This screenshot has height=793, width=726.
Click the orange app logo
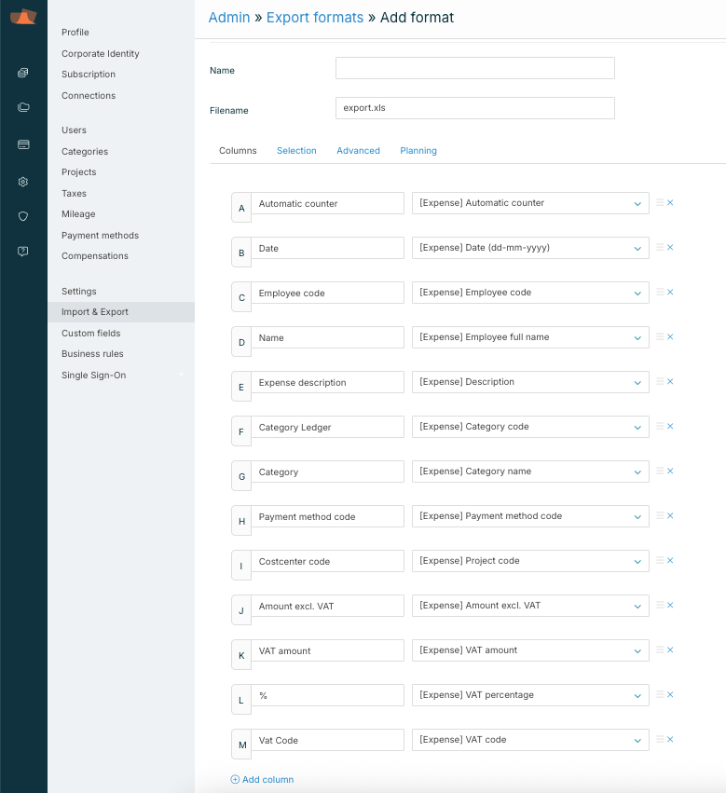coord(23,18)
